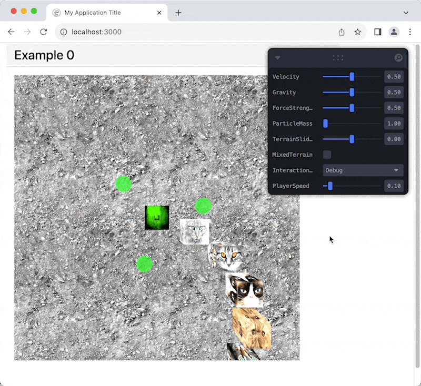Viewport: 421px width, 386px height.
Task: Collapse the control panel with its triangle arrow
Action: pos(278,58)
